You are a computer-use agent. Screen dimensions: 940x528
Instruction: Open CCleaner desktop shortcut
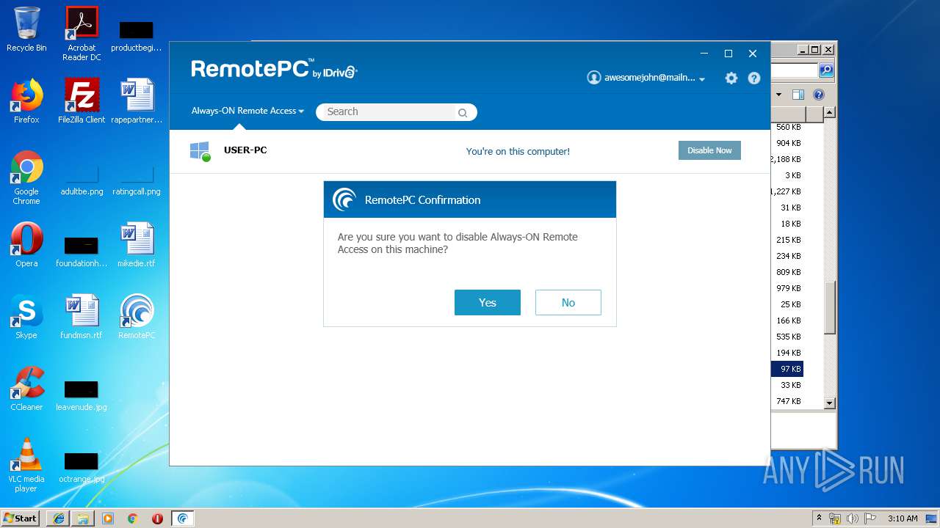[26, 389]
